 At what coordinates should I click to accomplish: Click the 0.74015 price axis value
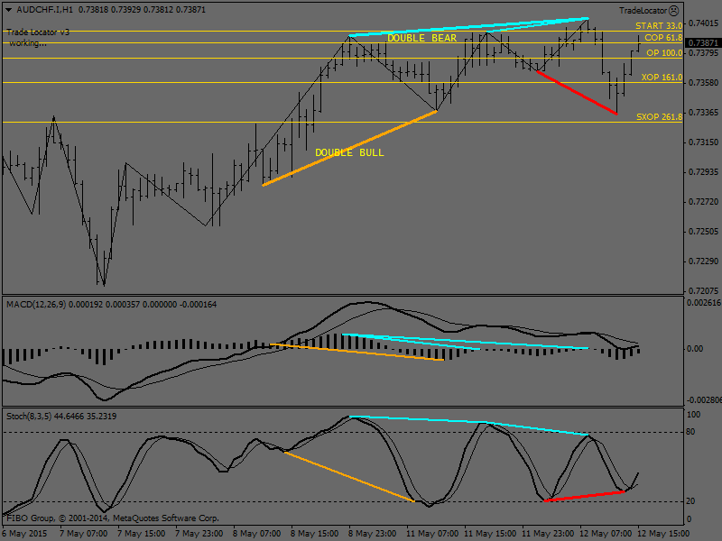coord(703,23)
